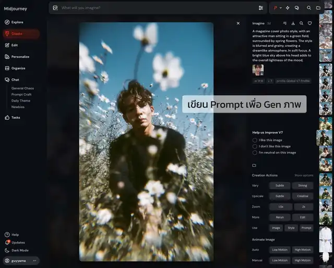Screen dimensions: 334x268
Task: Choose 'I'm neutral on this image' option
Action: tap(255, 152)
